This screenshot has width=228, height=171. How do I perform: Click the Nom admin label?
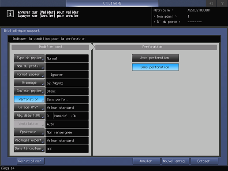[x=165, y=16]
